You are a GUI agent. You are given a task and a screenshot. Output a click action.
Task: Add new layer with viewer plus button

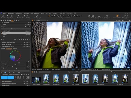[x=47, y=20]
